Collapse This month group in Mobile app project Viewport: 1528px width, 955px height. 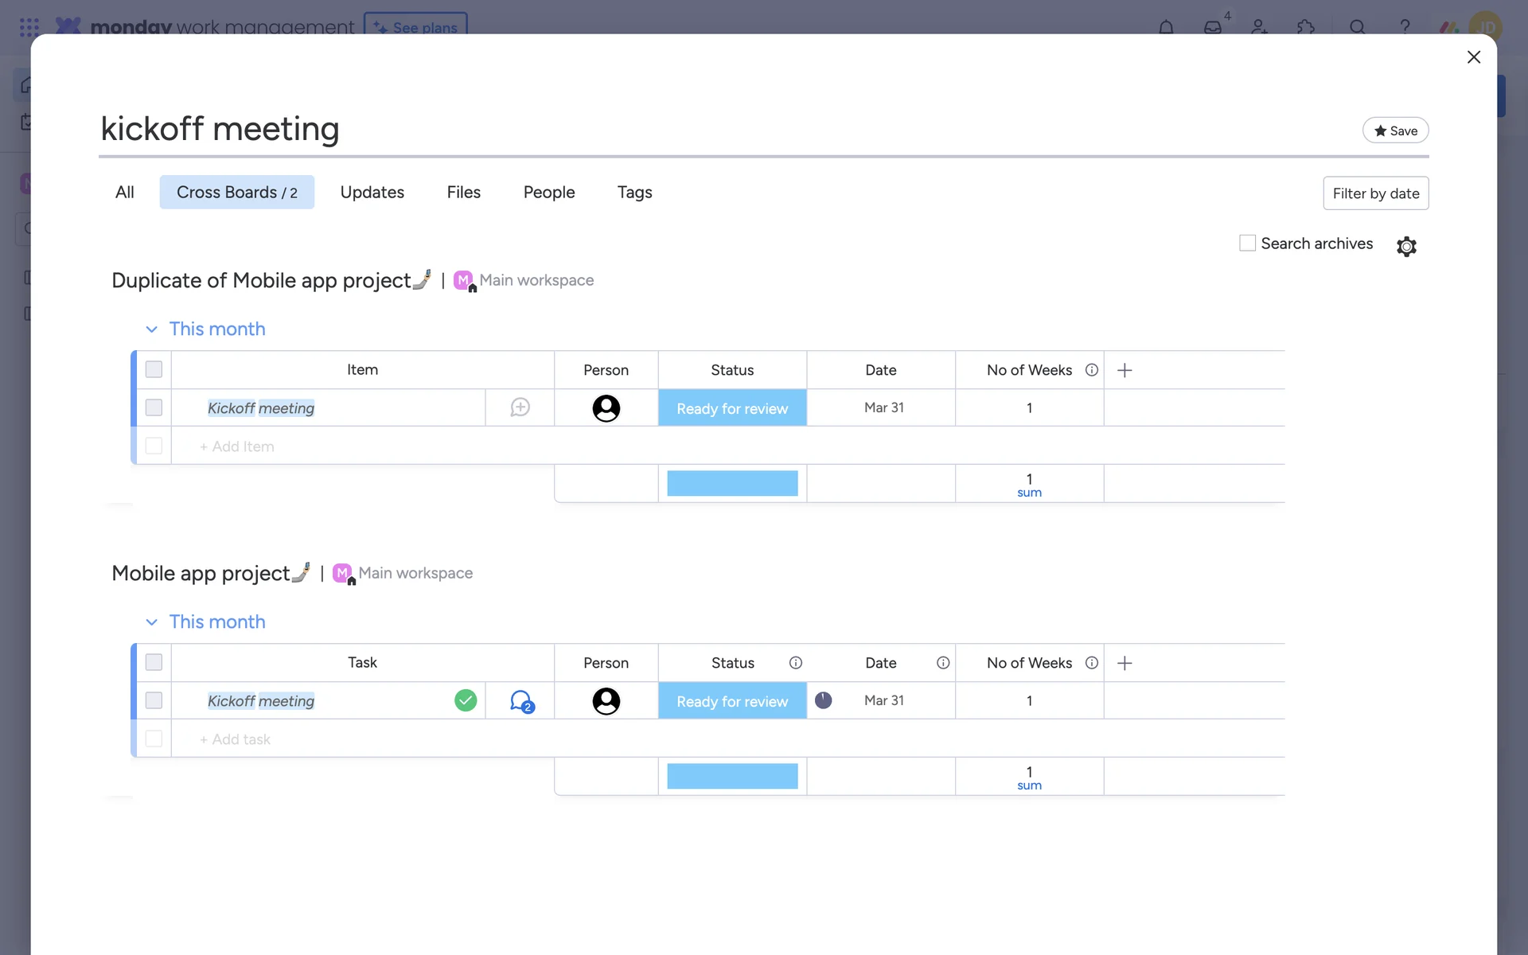pos(151,622)
